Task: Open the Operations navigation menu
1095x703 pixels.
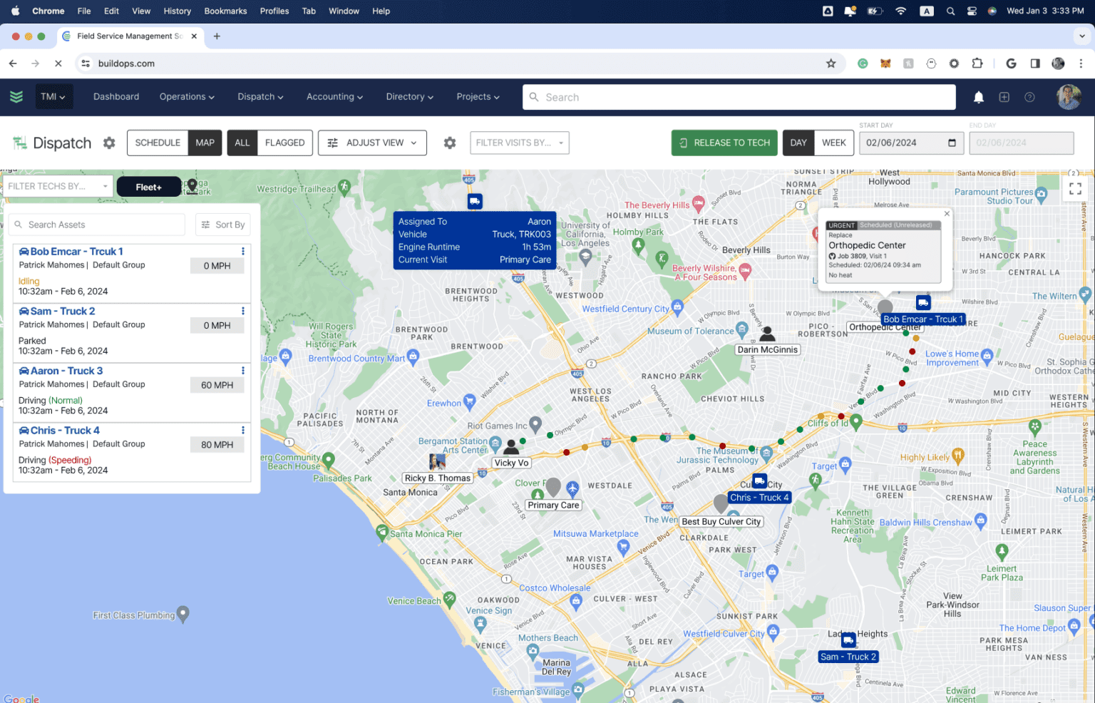Action: 186,97
